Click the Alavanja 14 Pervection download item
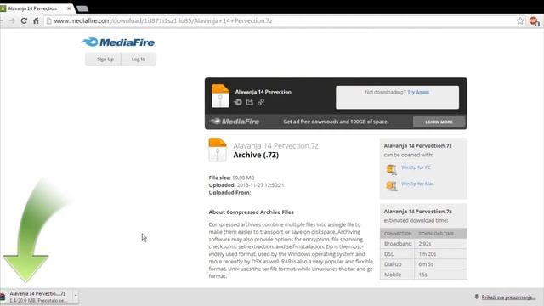 pos(37,297)
